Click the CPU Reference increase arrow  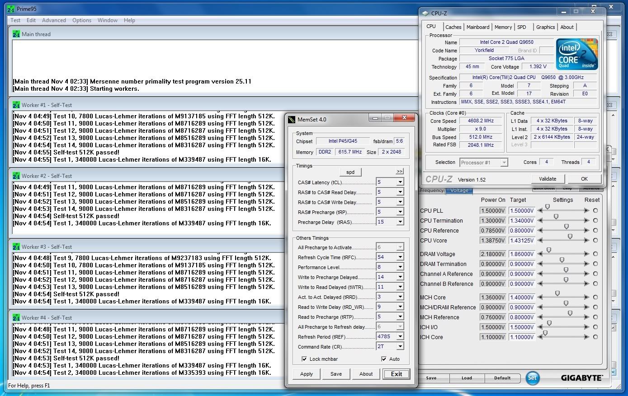click(586, 230)
